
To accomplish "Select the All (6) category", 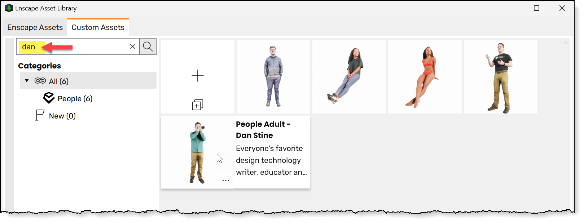I will coord(59,81).
